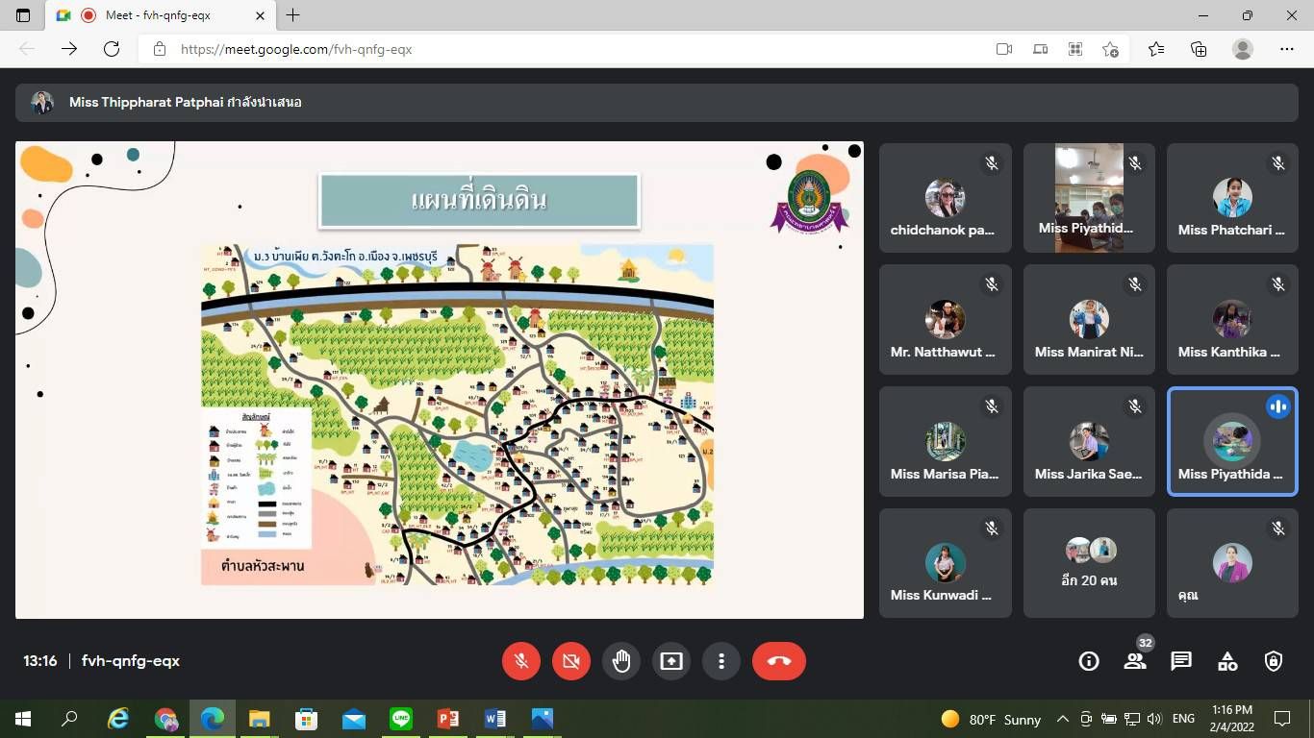
Task: Open PowerPoint from the taskbar
Action: [448, 719]
